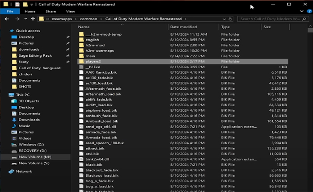Click the bink2w64.dll file icon

point(81,159)
